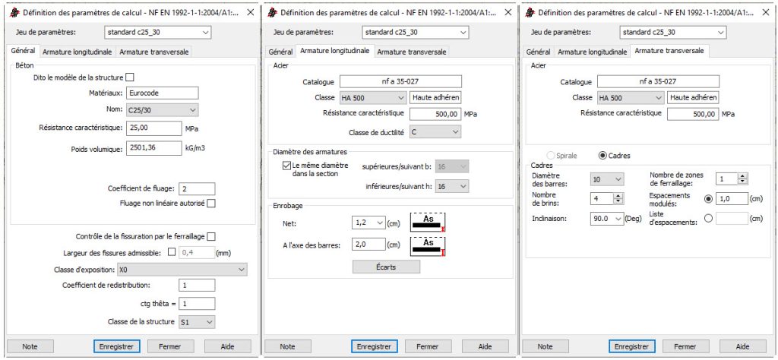Click Enregistrer in the left dialog
The image size is (778, 360).
coord(117,346)
